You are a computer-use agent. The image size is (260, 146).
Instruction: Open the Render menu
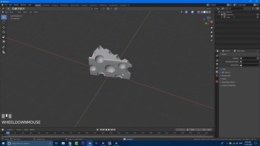(x=16, y=5)
